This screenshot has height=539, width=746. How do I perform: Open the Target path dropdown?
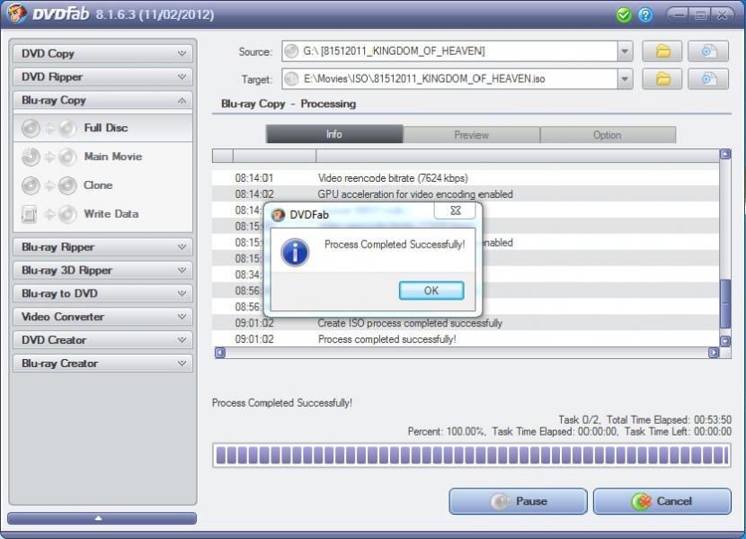tap(626, 79)
